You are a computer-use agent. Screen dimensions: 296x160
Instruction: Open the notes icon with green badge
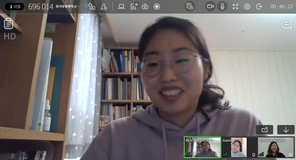134,6
